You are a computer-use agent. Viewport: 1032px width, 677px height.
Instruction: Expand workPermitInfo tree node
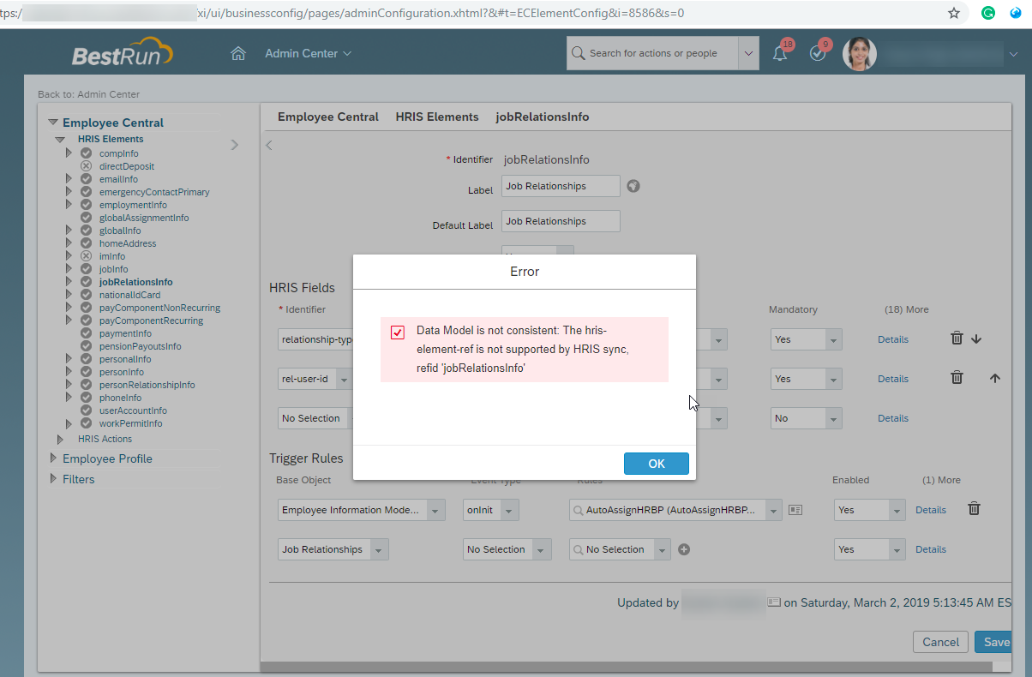[69, 423]
